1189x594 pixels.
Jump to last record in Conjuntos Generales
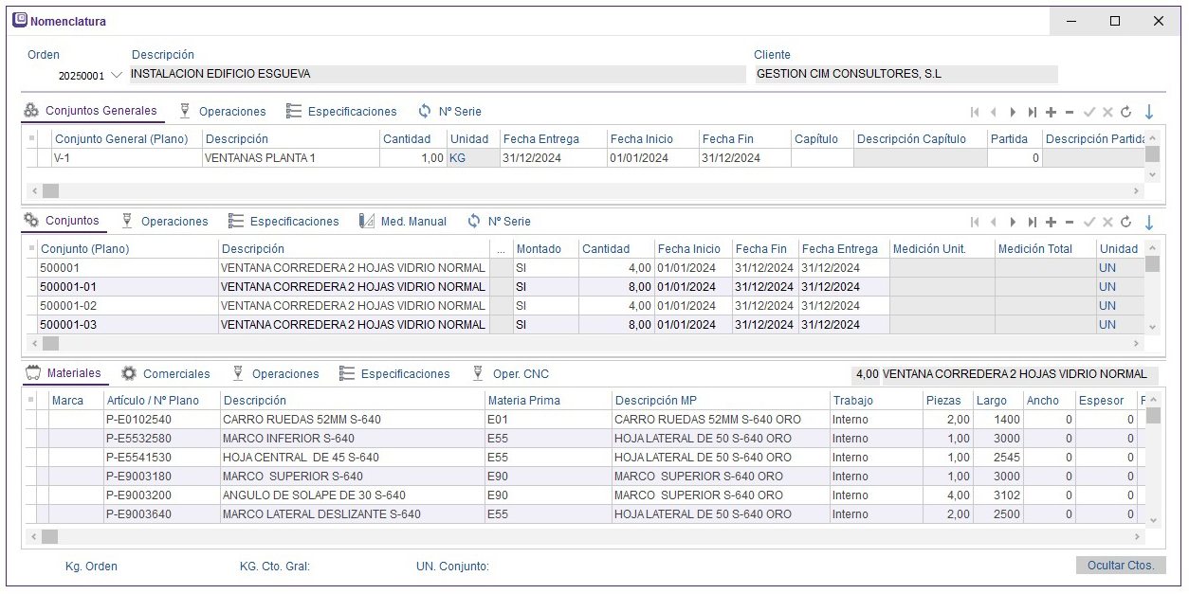1032,112
